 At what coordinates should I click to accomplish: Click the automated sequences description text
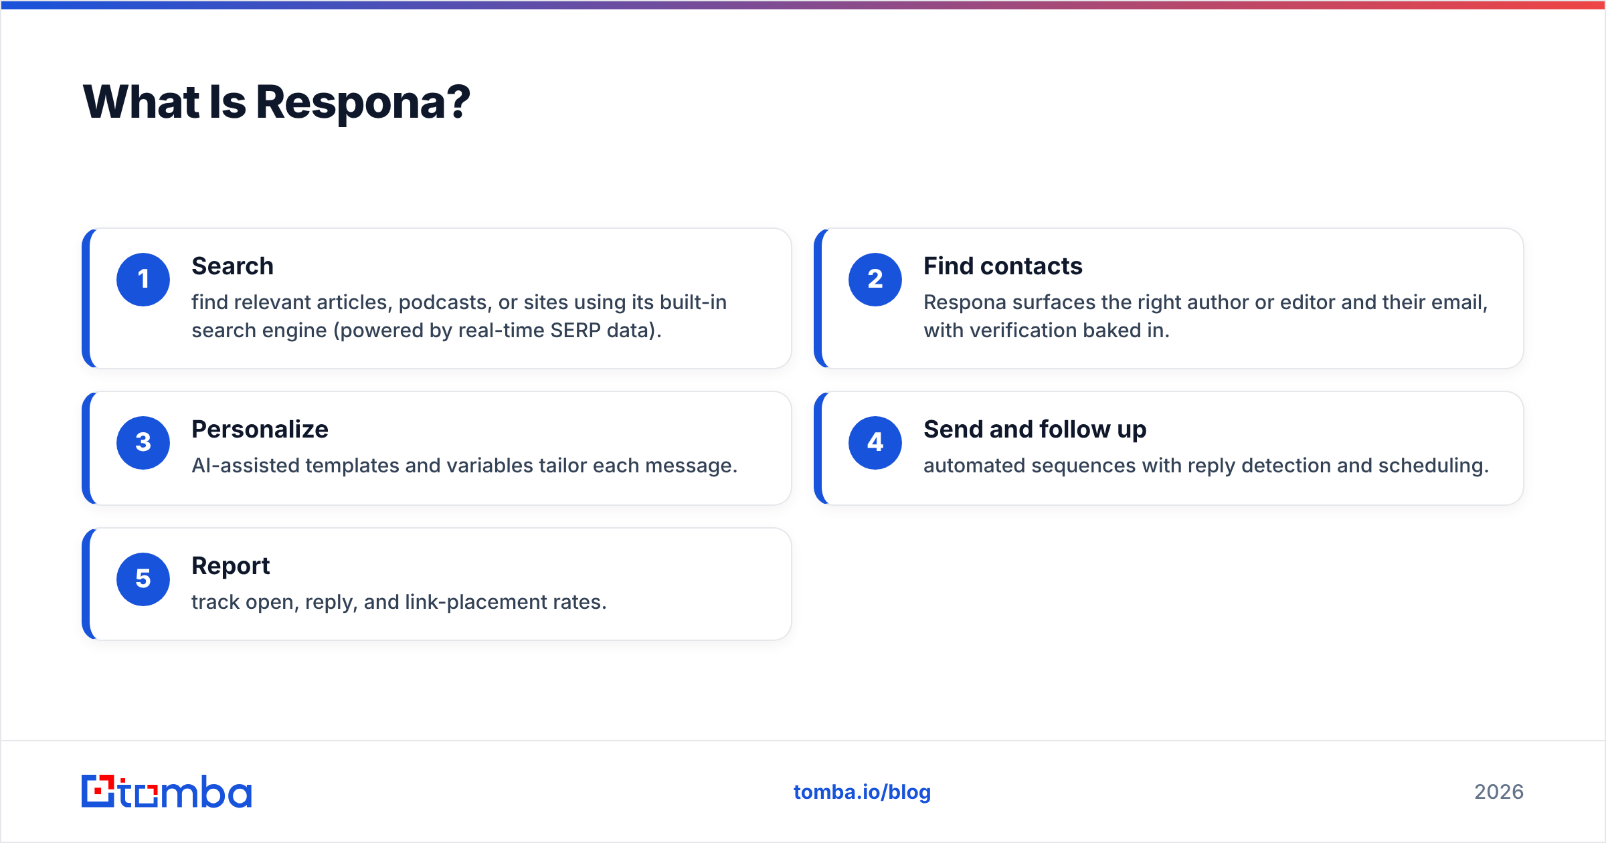(1206, 466)
